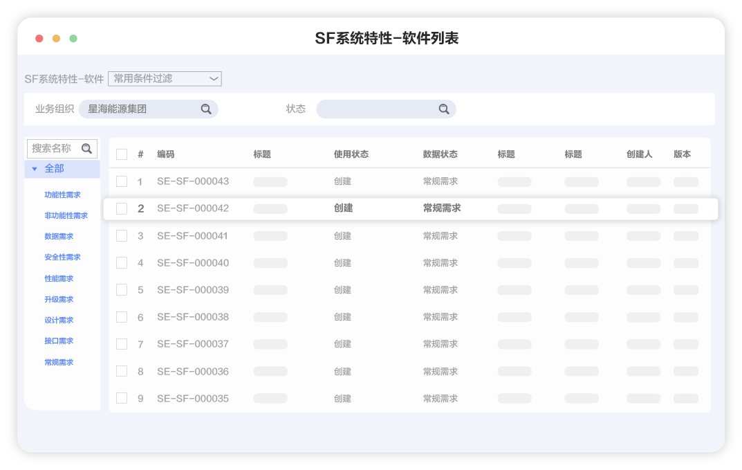Select the 功能性需求 category in the sidebar
This screenshot has width=742, height=470.
point(60,195)
